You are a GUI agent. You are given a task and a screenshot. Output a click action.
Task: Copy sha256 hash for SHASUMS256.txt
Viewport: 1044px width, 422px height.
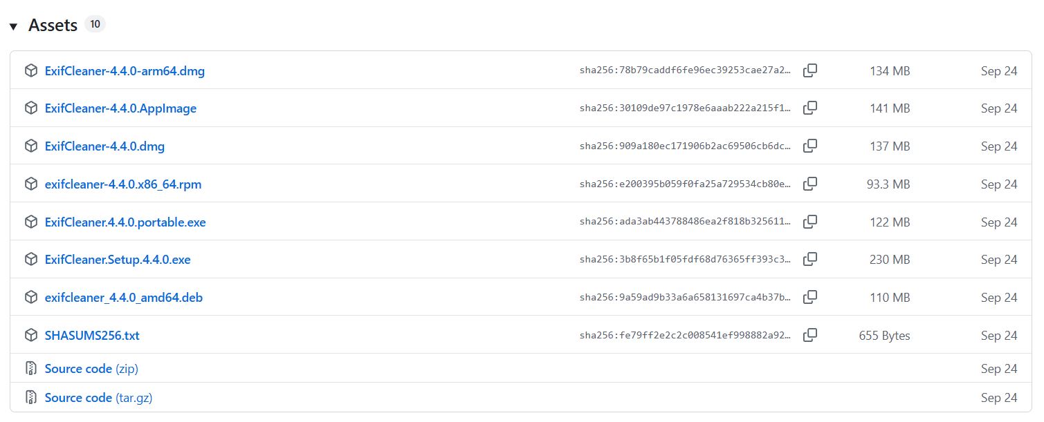pyautogui.click(x=810, y=336)
